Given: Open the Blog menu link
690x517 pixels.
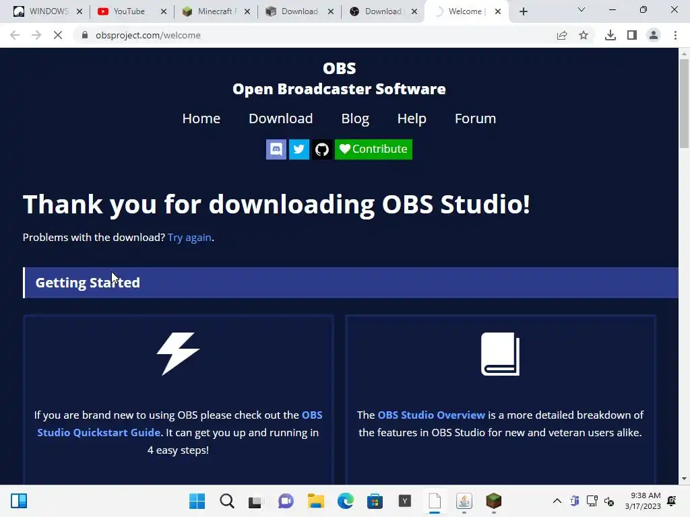Looking at the screenshot, I should tap(355, 118).
